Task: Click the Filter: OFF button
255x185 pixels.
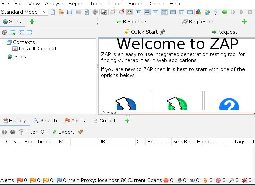Action: (34, 132)
